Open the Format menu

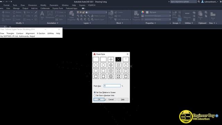pos(6,5)
